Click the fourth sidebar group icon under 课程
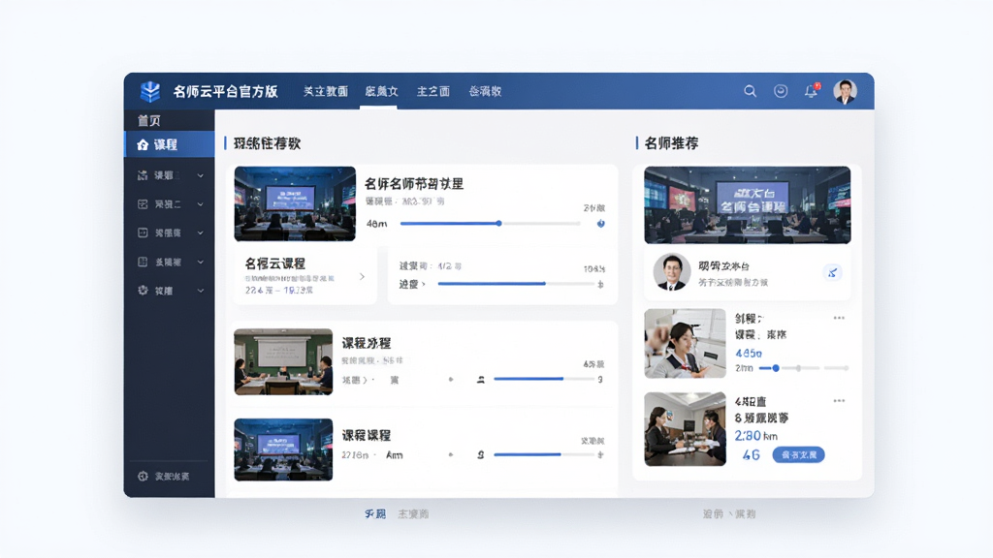 coord(143,262)
